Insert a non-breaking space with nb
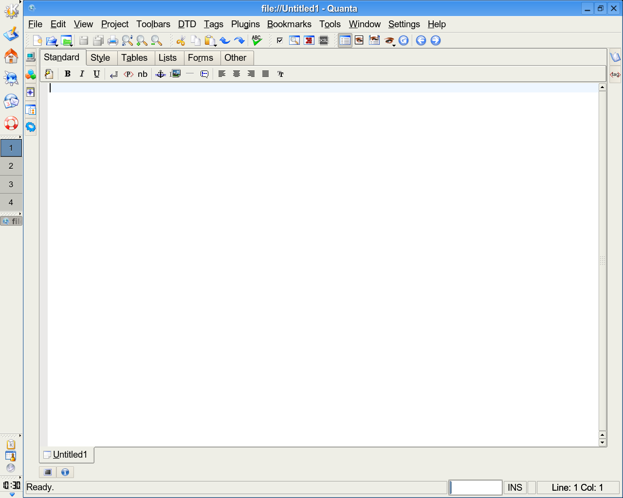 click(143, 74)
